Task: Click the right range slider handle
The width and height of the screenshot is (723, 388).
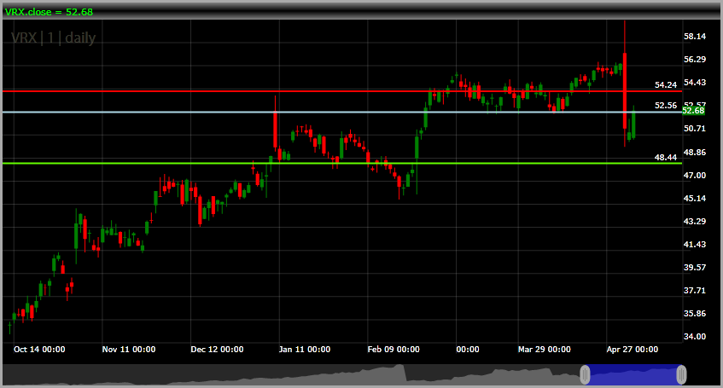Action: [681, 374]
